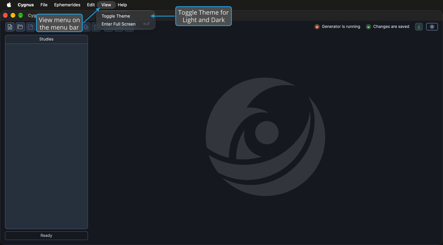Open the Apple menu

click(9, 5)
